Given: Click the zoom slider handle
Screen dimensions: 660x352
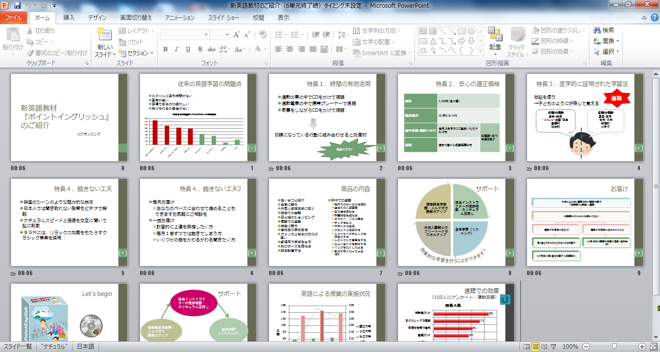Looking at the screenshot, I should click(613, 347).
